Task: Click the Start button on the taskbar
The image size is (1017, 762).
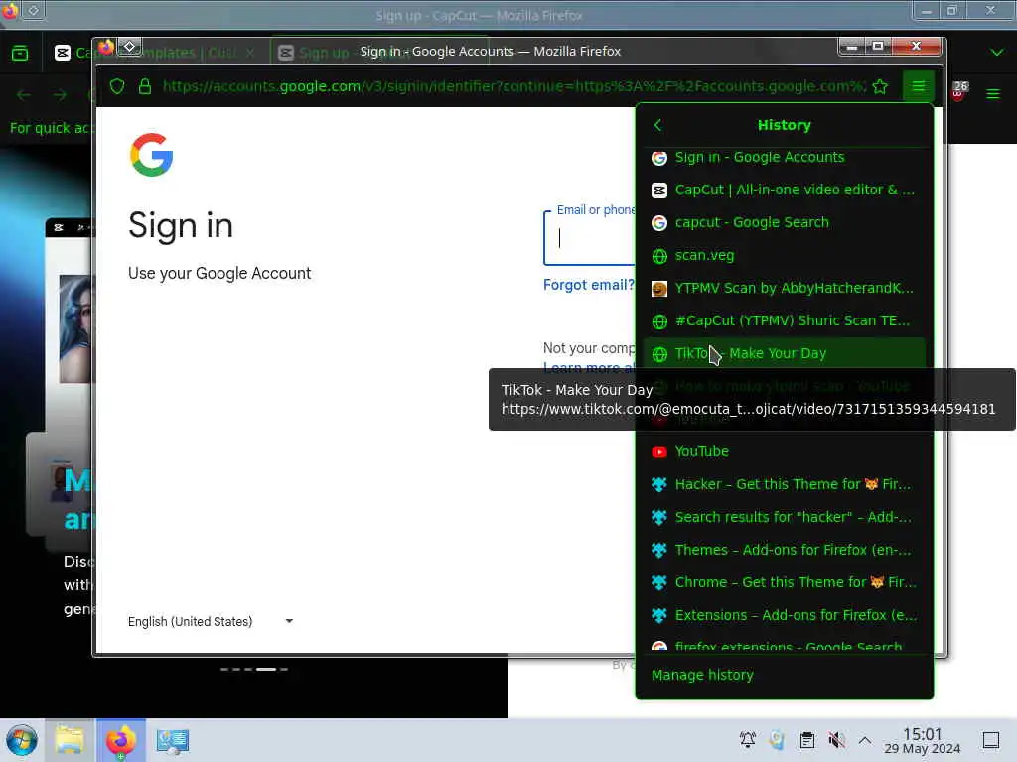Action: (x=22, y=740)
